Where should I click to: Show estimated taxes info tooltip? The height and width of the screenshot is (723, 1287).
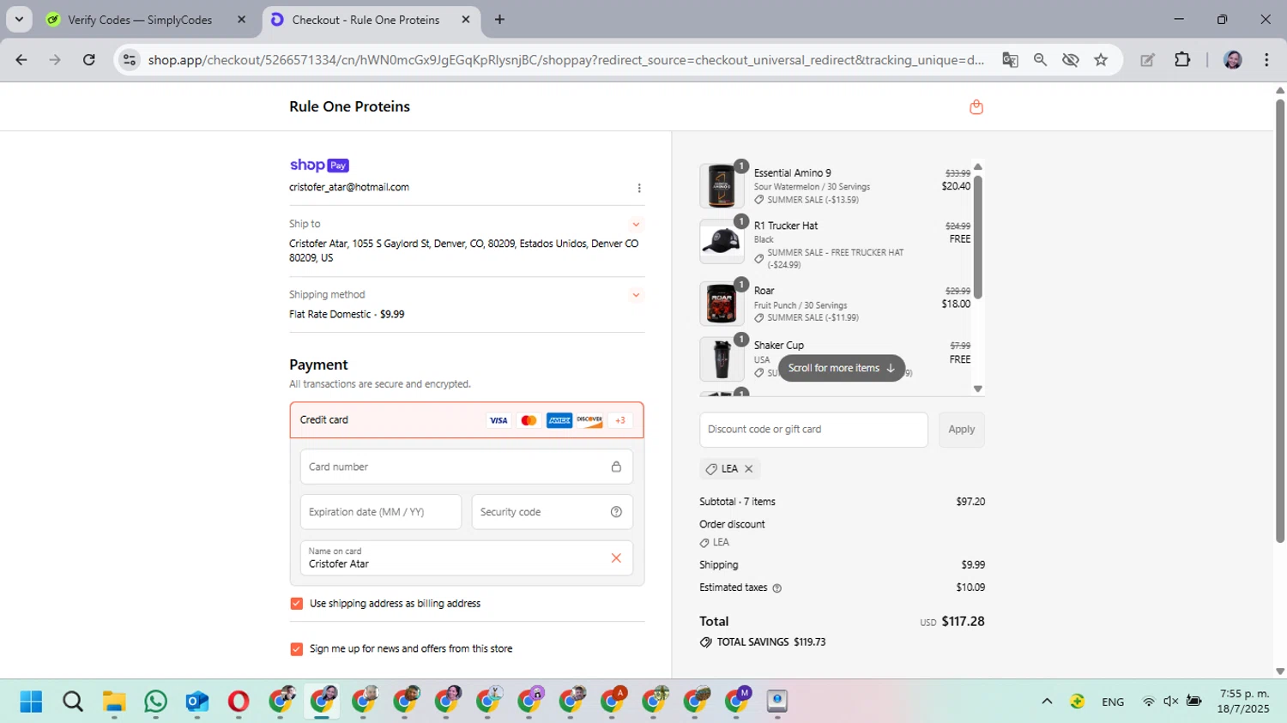tap(777, 588)
